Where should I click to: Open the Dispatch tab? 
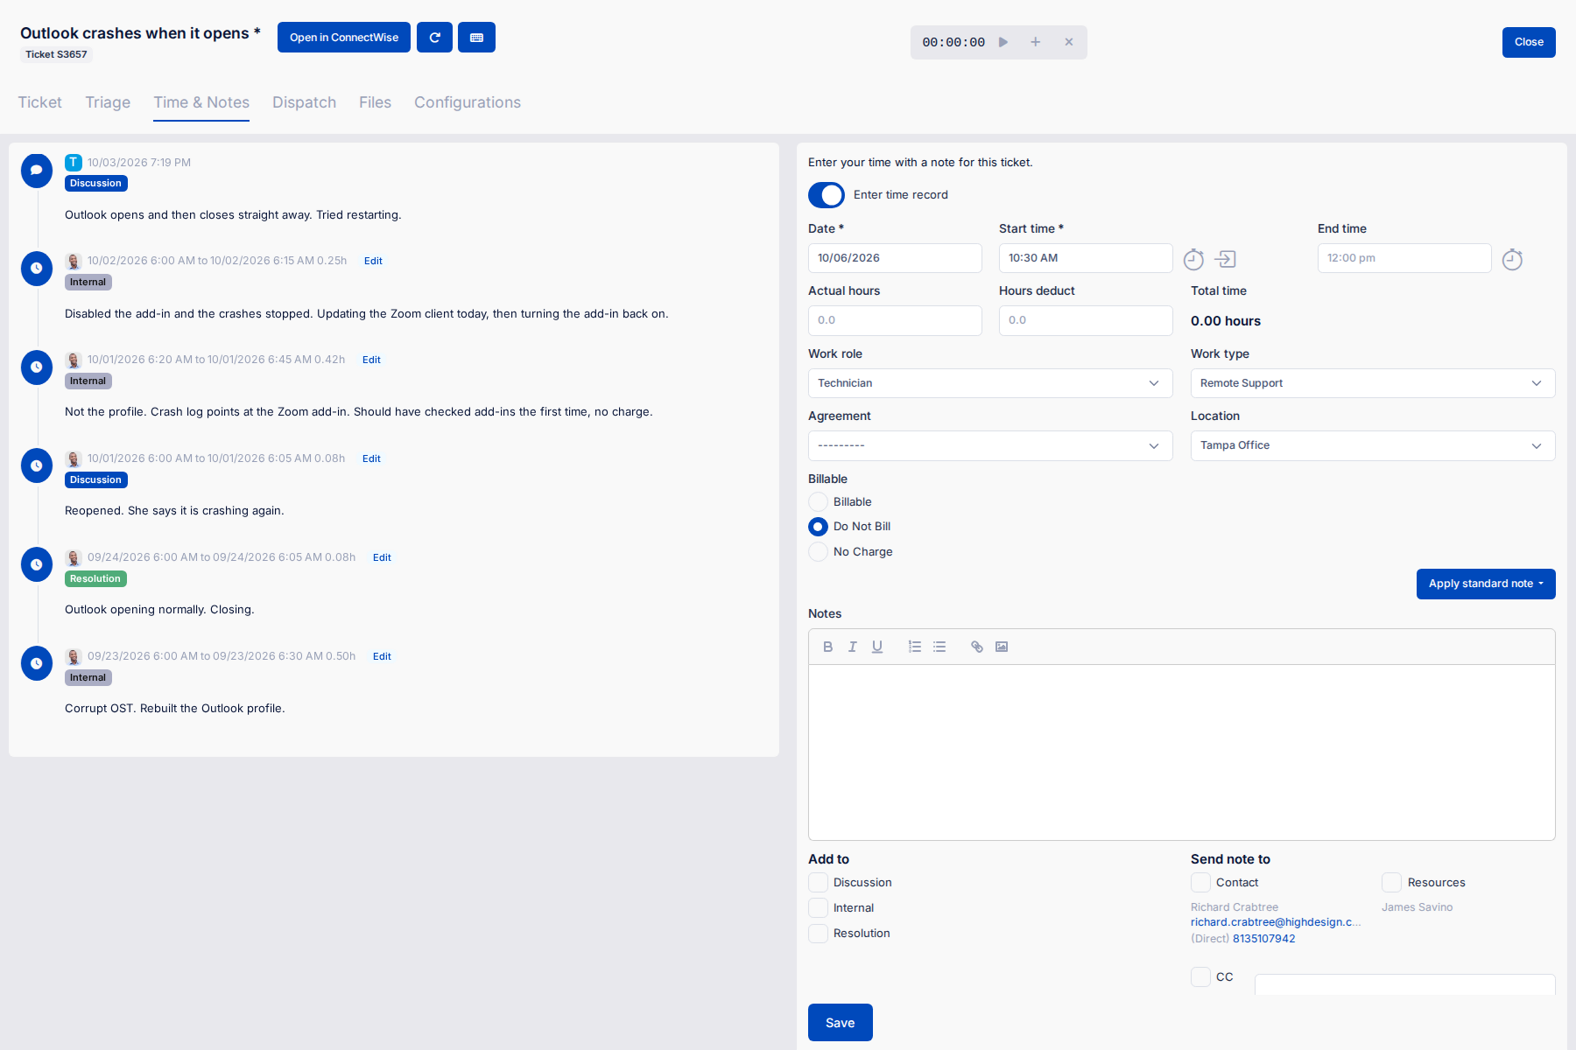[304, 102]
